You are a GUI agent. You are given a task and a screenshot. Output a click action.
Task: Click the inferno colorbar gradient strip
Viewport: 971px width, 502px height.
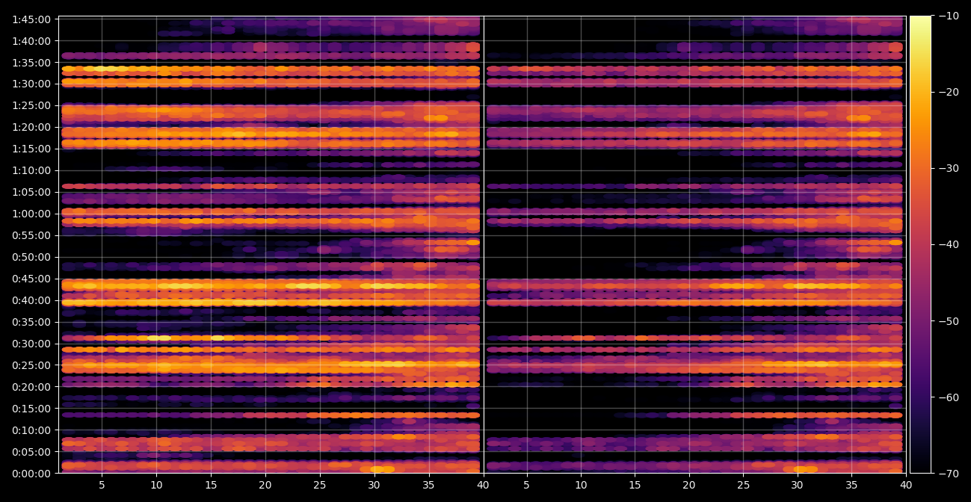(920, 244)
